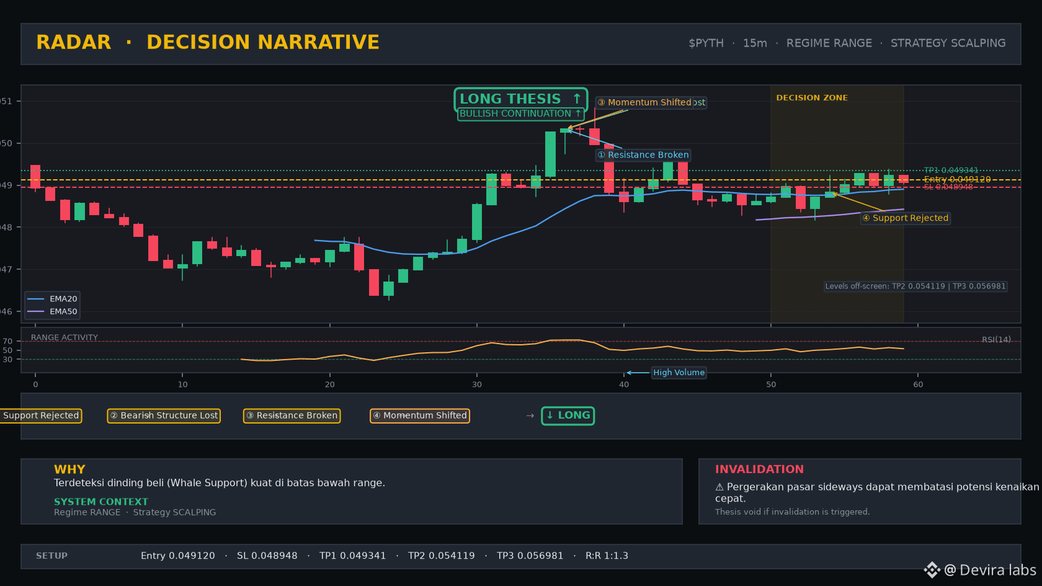The height and width of the screenshot is (586, 1042).
Task: Click the Resistance Broken annotation on the chart
Action: tap(643, 155)
